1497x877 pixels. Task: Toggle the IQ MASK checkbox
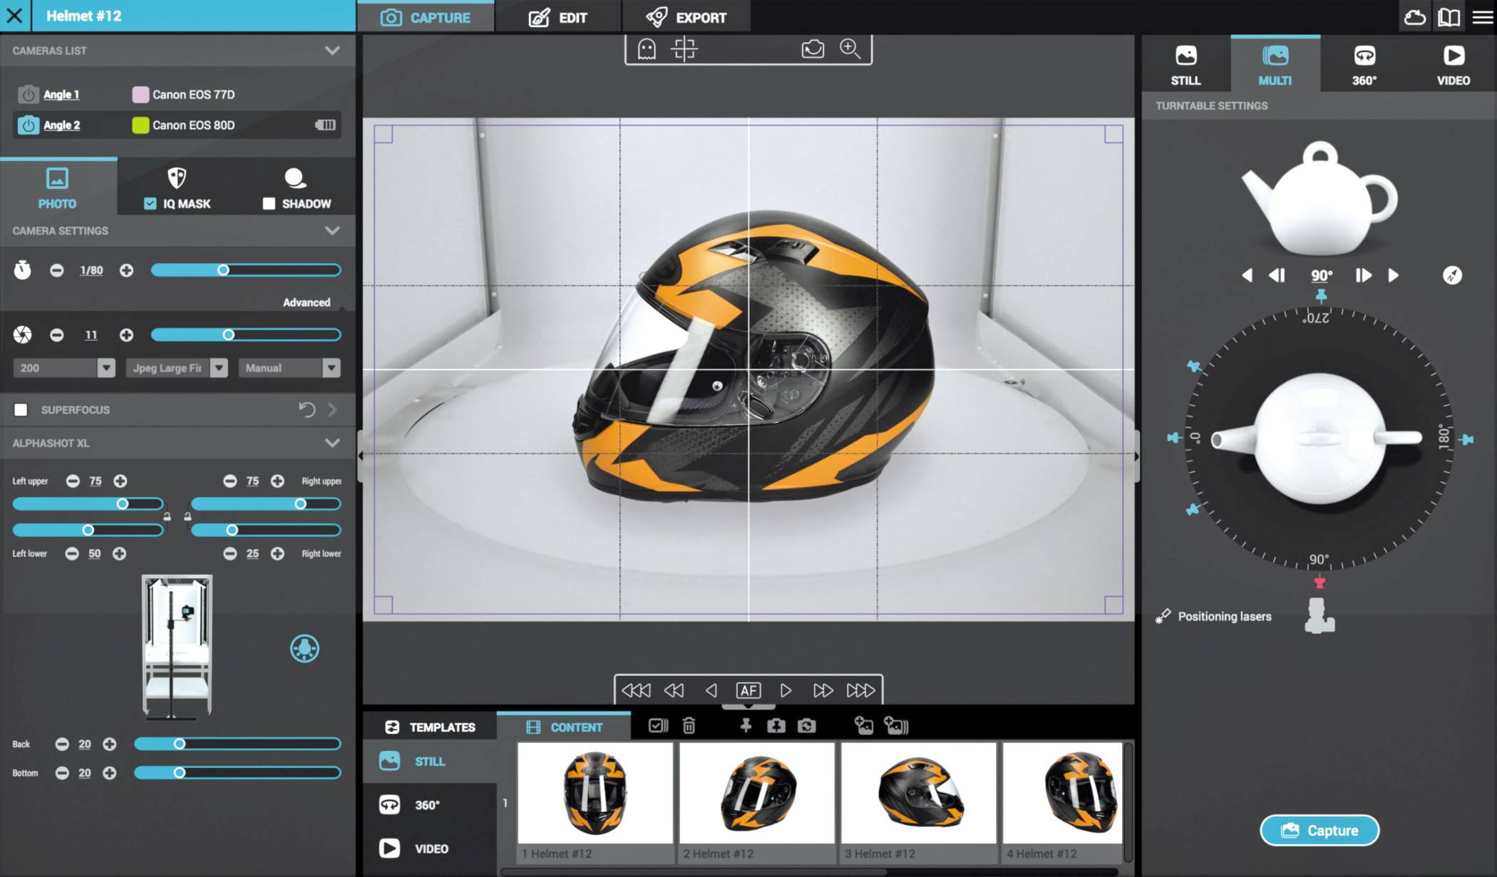[150, 203]
